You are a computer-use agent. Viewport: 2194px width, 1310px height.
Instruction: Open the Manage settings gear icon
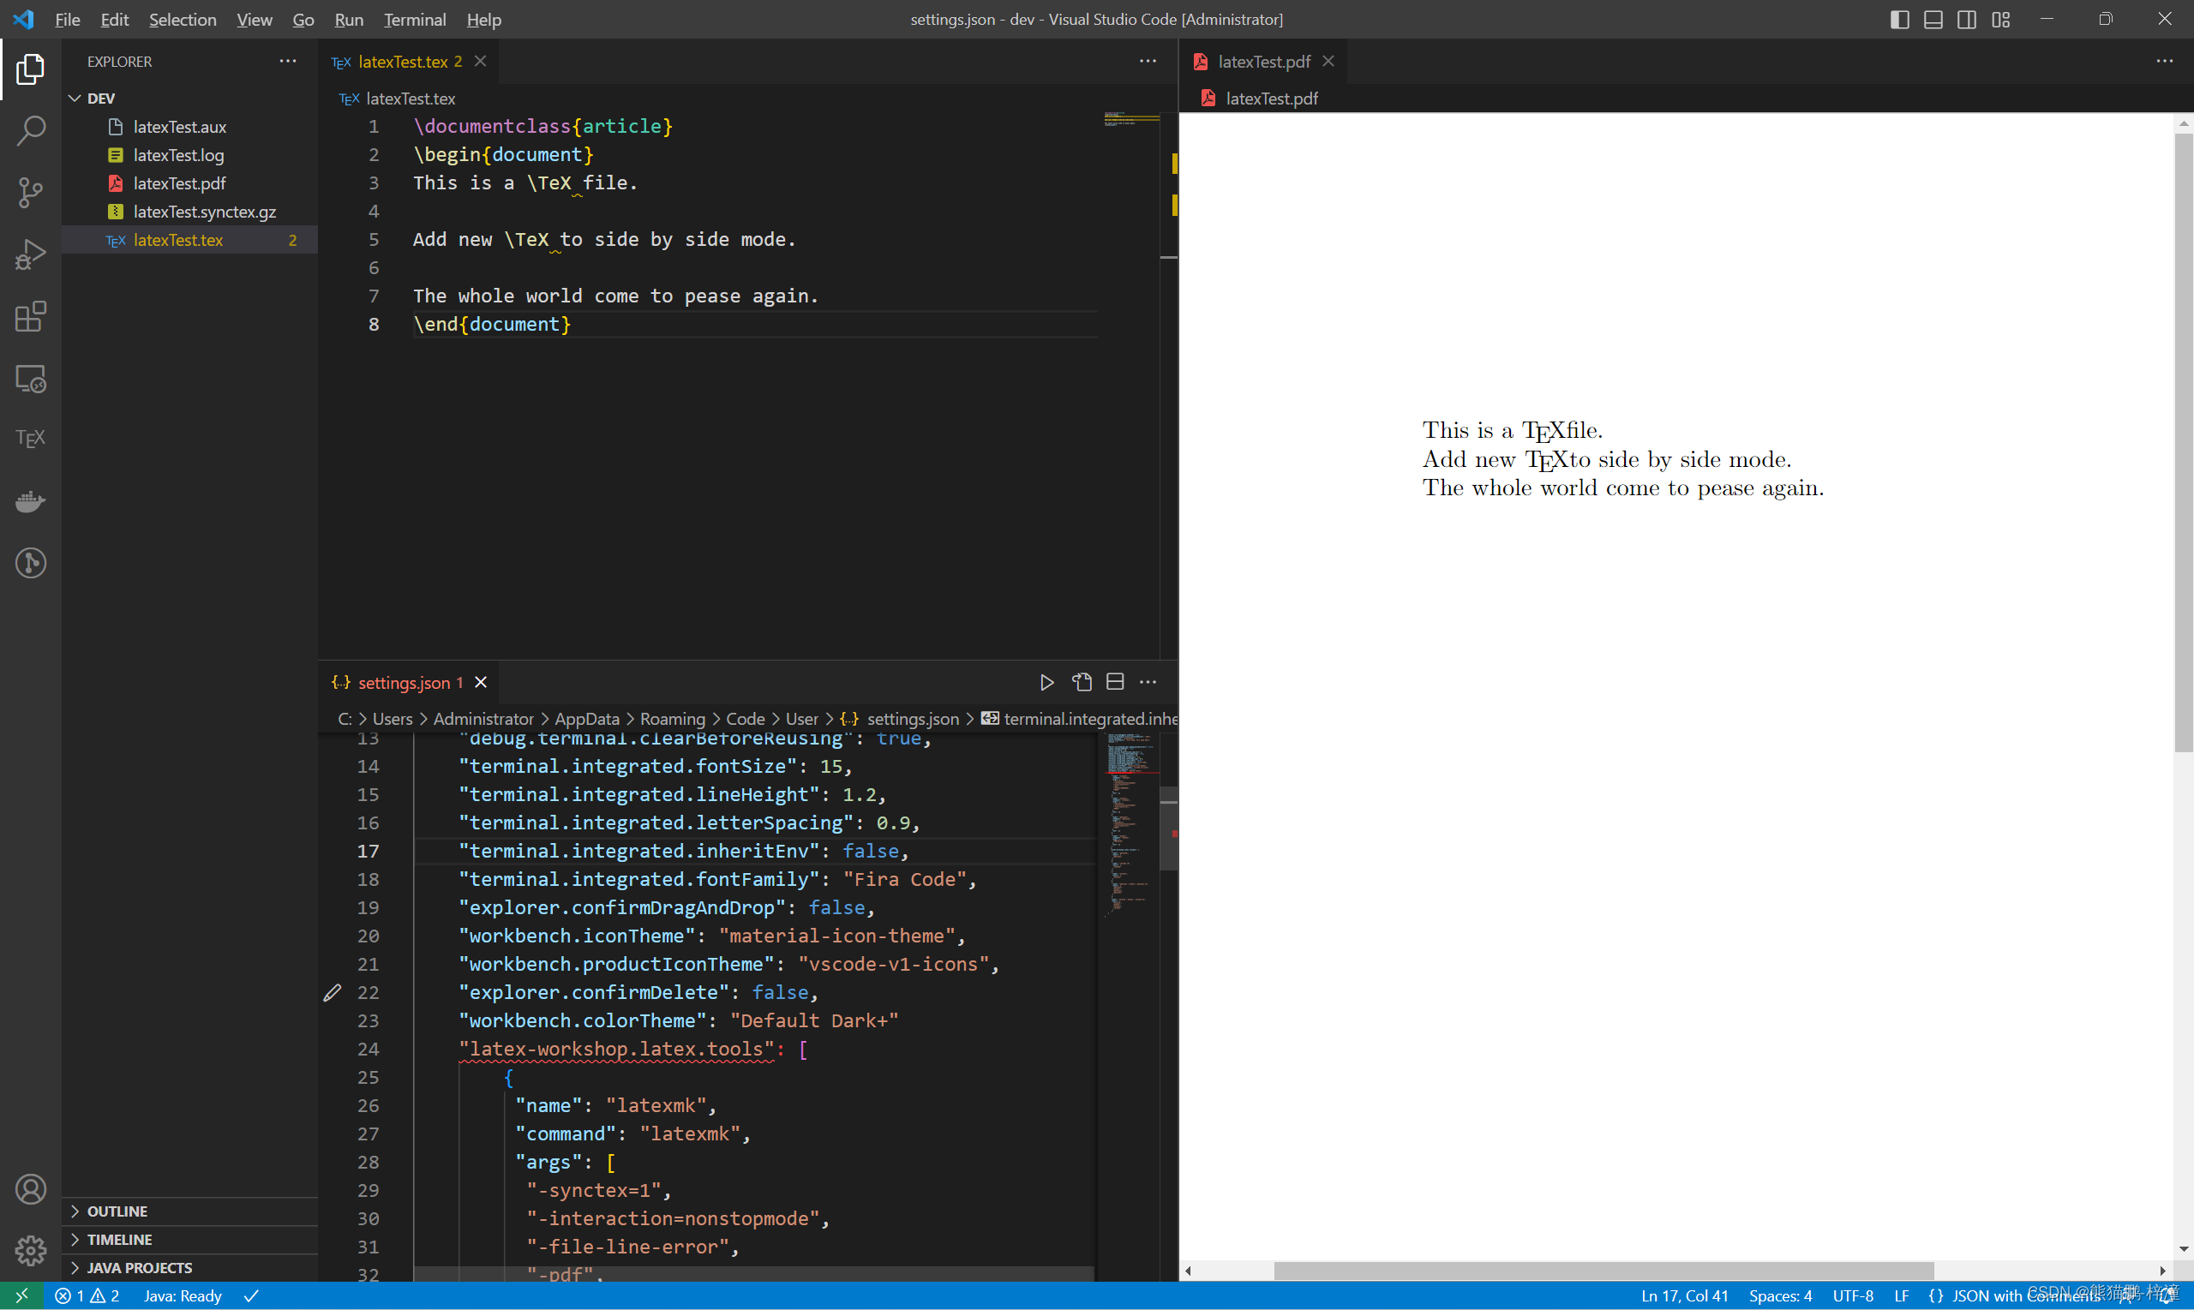(29, 1251)
